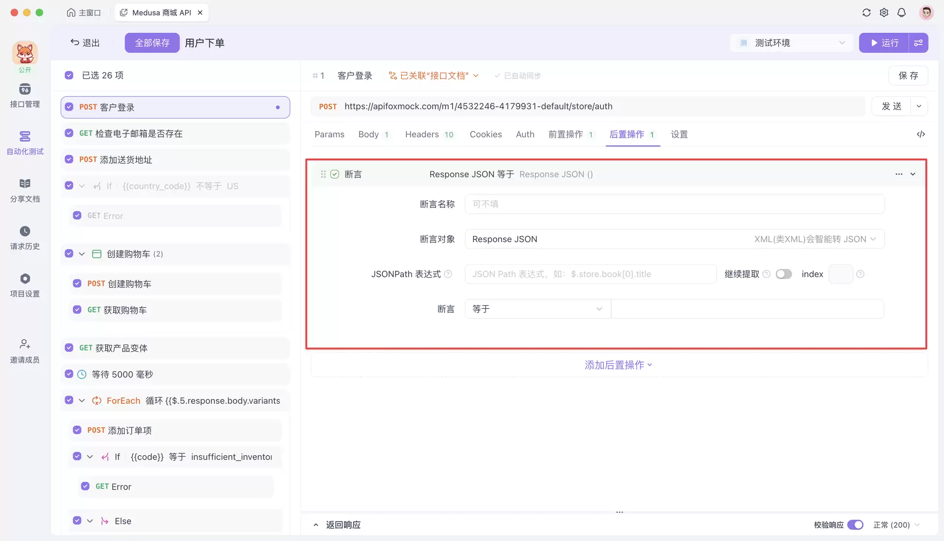
Task: Close the Medusa 商城 API tab
Action: pos(200,13)
